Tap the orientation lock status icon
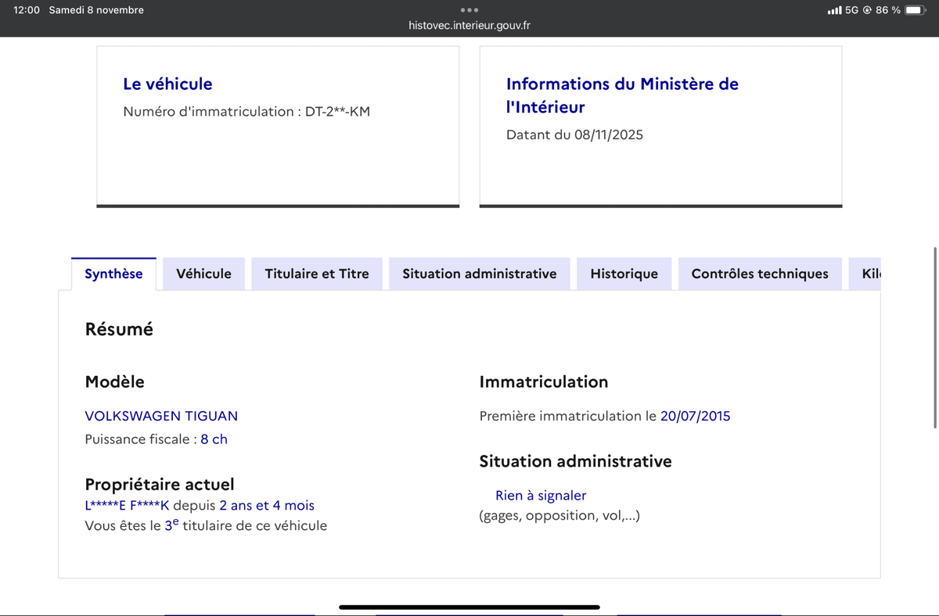Screen dimensions: 939x616 pos(867,10)
